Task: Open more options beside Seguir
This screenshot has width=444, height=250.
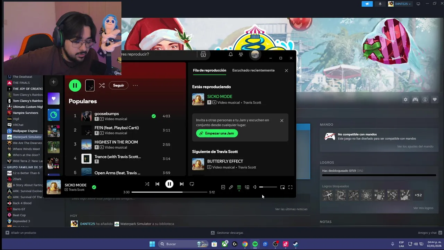Action: [135, 85]
